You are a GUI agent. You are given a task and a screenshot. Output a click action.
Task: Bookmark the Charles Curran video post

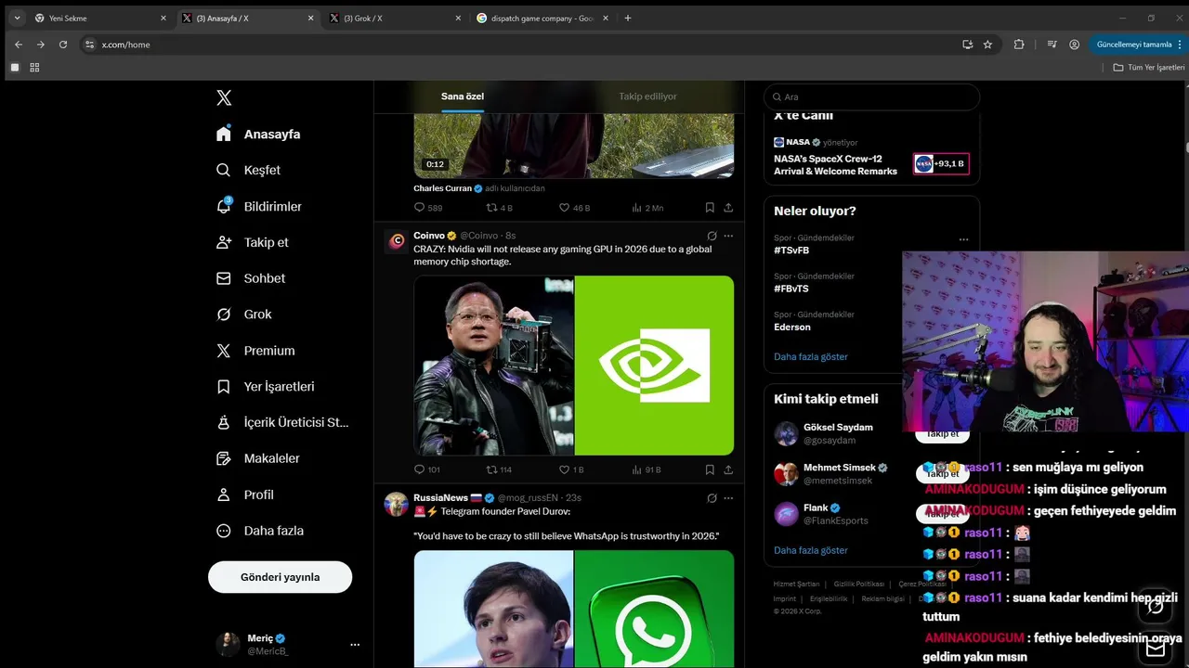tap(710, 208)
